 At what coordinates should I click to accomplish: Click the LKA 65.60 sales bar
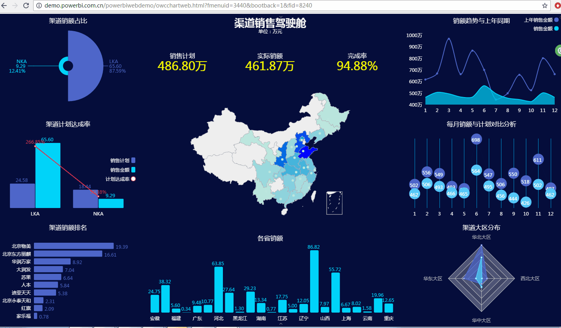48,175
